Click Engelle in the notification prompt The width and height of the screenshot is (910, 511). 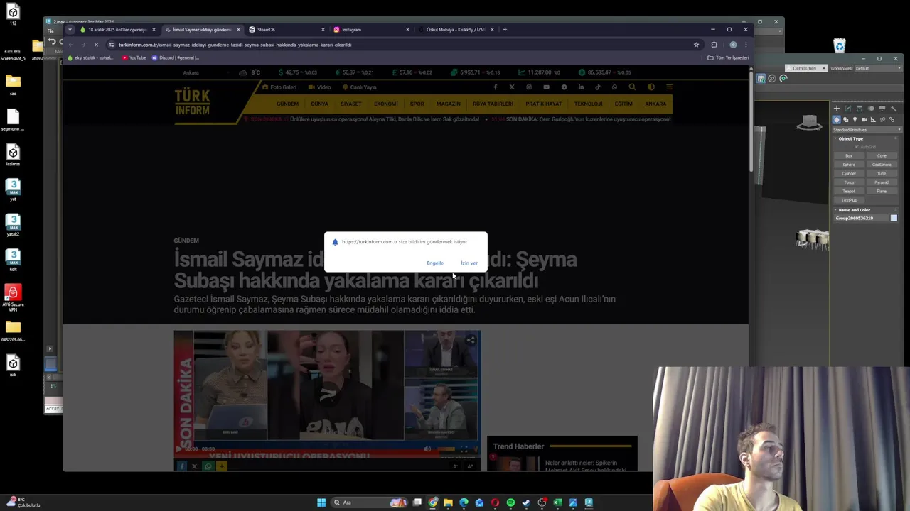click(435, 263)
